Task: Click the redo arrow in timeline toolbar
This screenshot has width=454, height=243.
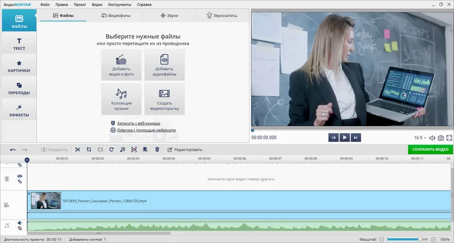Action: (x=24, y=150)
